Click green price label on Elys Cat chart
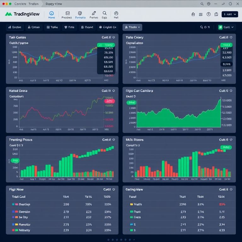242x242 pixels. [x=131, y=102]
